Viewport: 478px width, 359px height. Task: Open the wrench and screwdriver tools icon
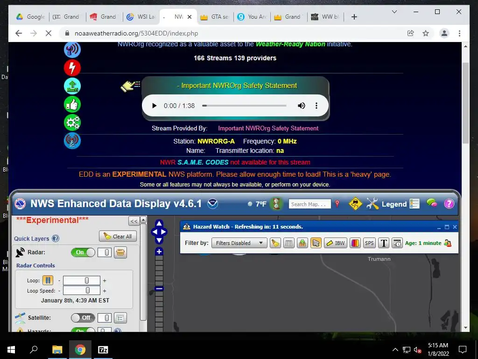(x=372, y=204)
